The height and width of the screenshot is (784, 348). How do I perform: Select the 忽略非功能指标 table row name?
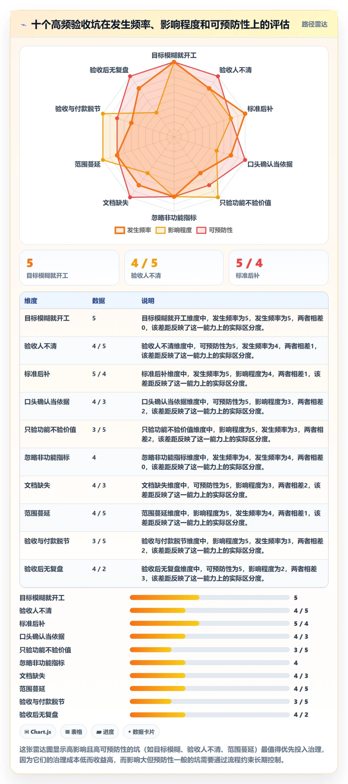pyautogui.click(x=47, y=458)
